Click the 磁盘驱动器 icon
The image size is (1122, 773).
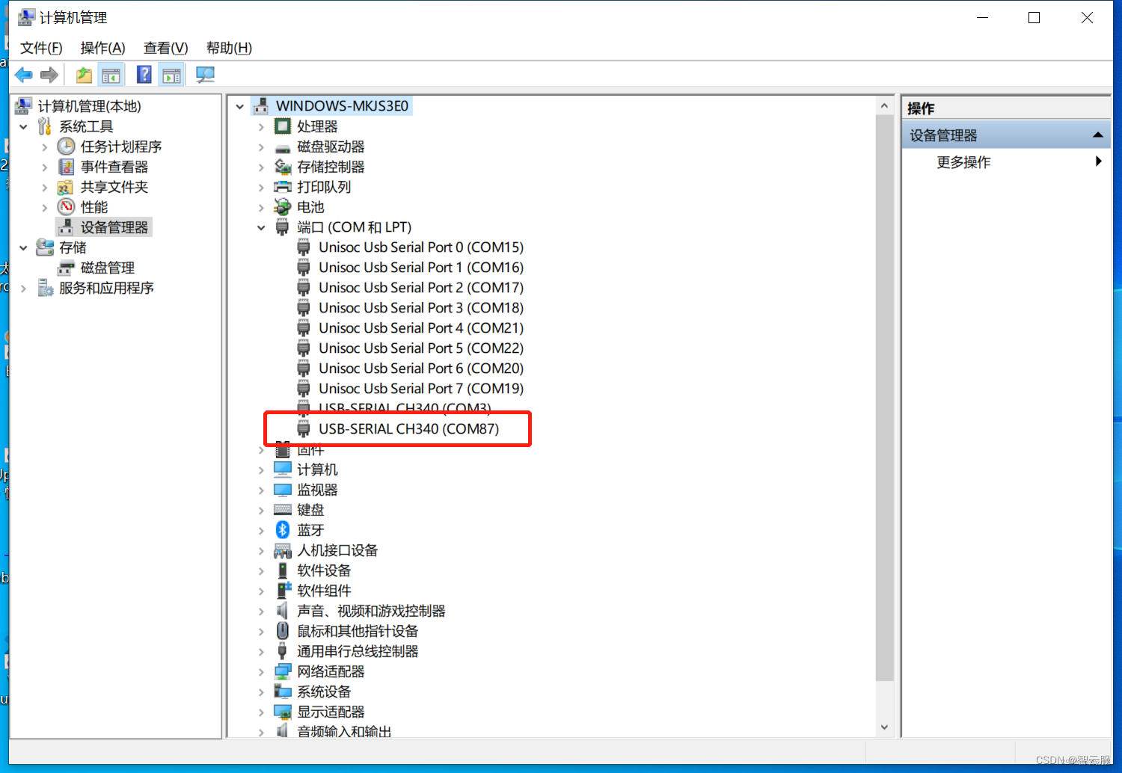283,147
